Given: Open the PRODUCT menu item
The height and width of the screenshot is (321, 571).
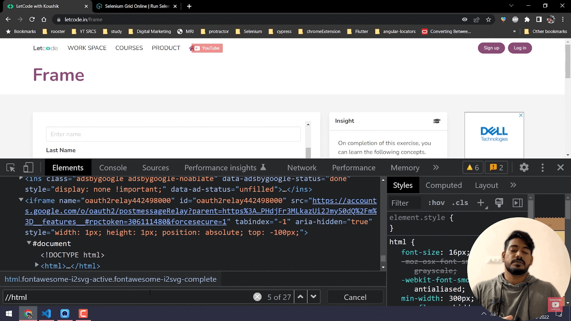Looking at the screenshot, I should (166, 48).
